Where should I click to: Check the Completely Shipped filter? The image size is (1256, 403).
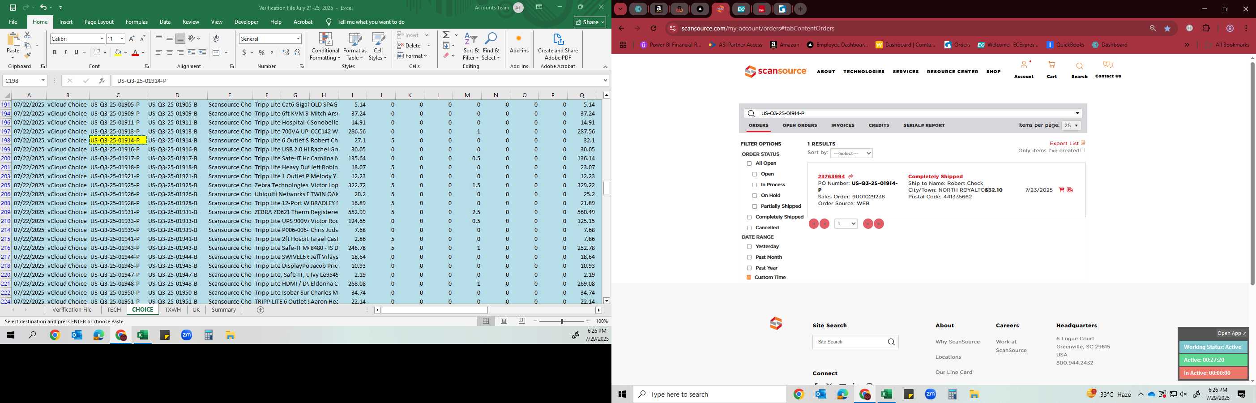click(749, 217)
